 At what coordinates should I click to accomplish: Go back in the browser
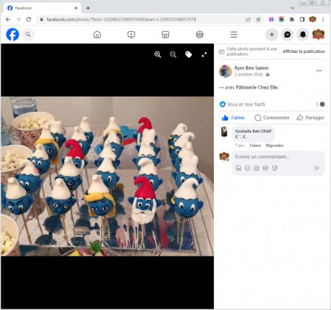tap(8, 19)
